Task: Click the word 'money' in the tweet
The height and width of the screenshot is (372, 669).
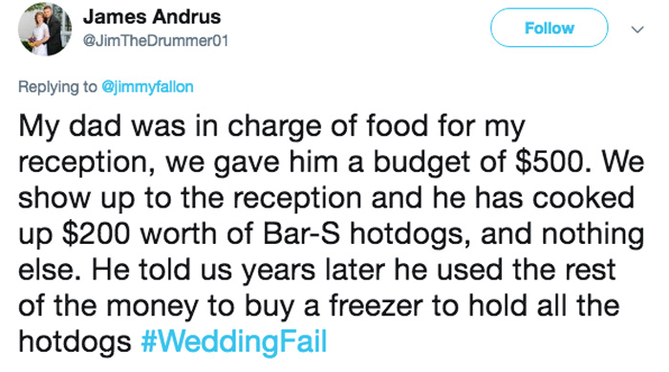Action: coord(152,307)
